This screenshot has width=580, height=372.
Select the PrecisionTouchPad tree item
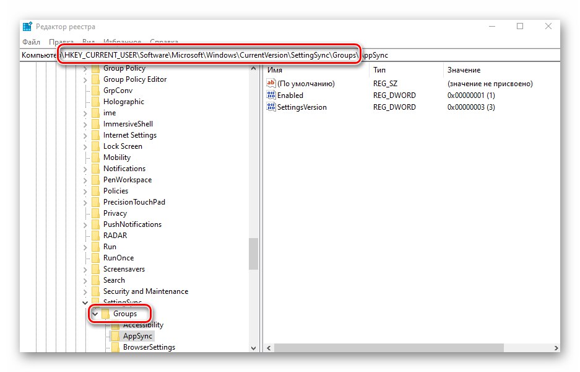point(134,202)
